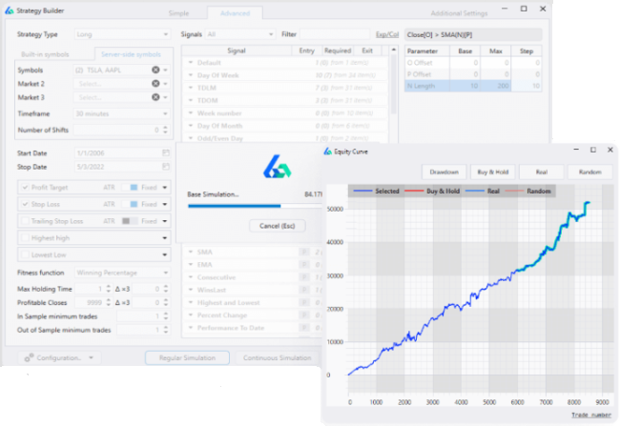Cancel the base simulation
This screenshot has height=426, width=620.
278,226
